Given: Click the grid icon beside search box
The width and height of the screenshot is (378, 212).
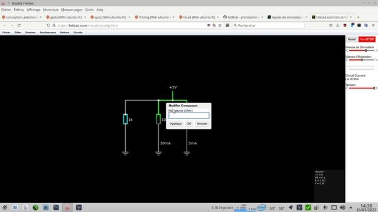Looking at the screenshot, I should tap(227, 25).
